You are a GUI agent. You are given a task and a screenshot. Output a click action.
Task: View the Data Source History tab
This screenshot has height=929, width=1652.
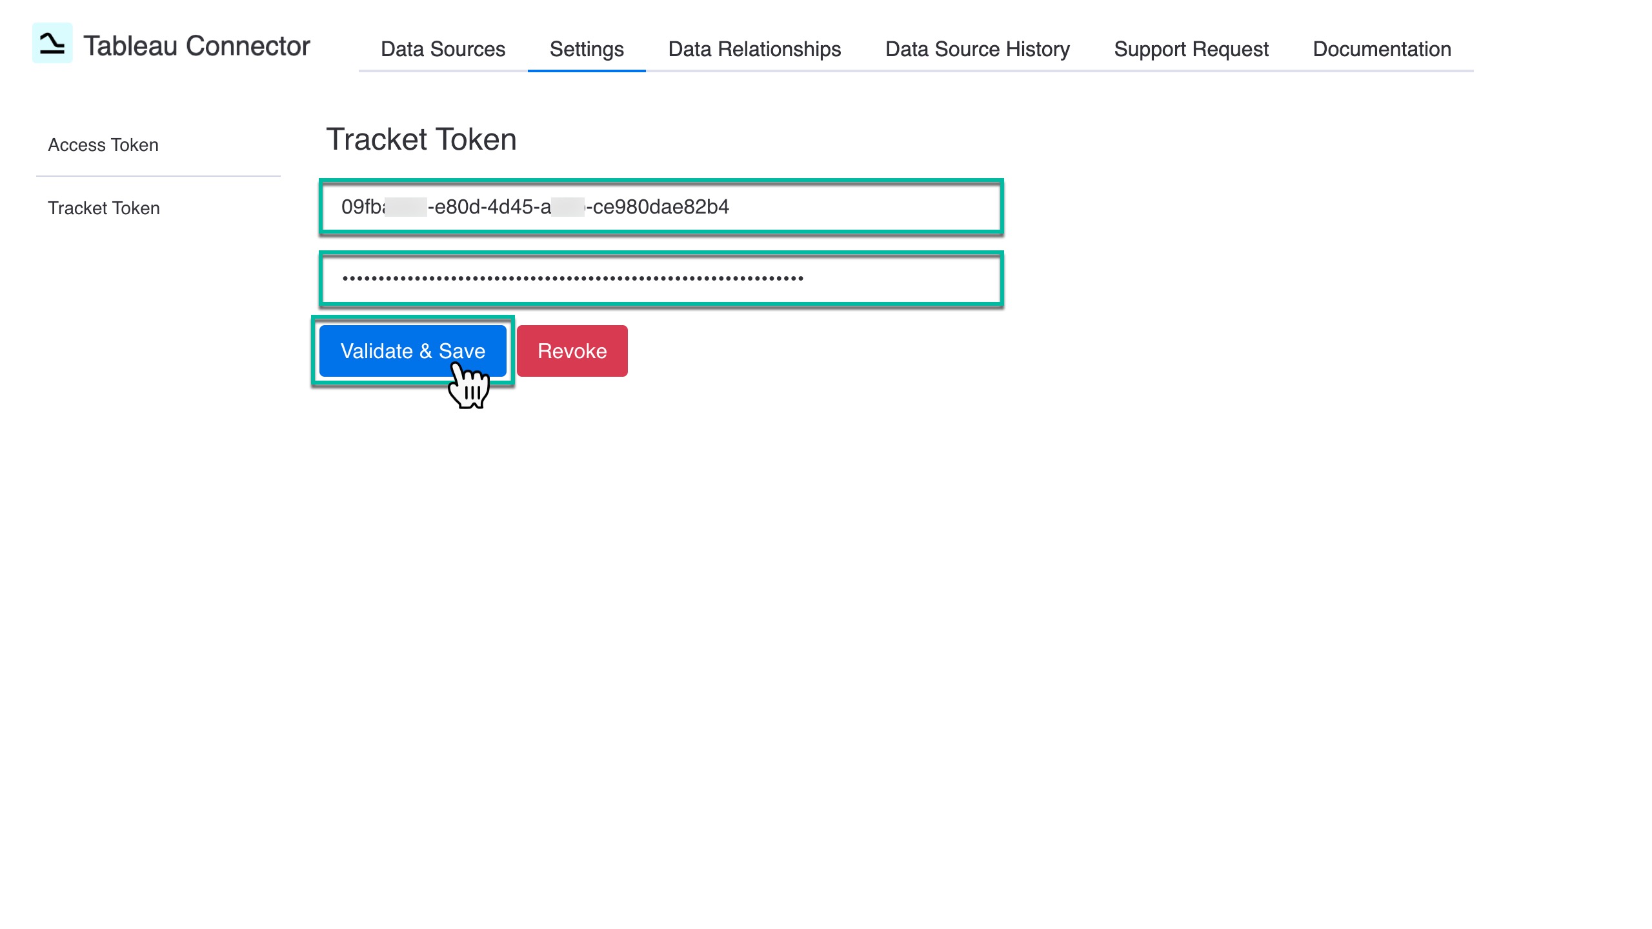[x=977, y=48]
